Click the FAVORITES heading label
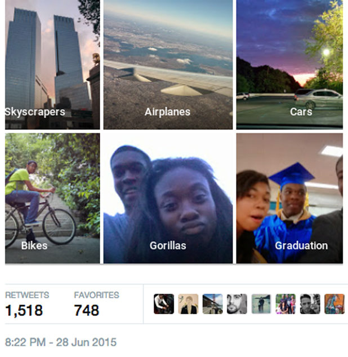 coord(96,295)
